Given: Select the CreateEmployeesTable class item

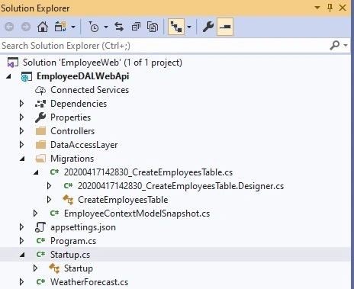Looking at the screenshot, I should (x=123, y=200).
